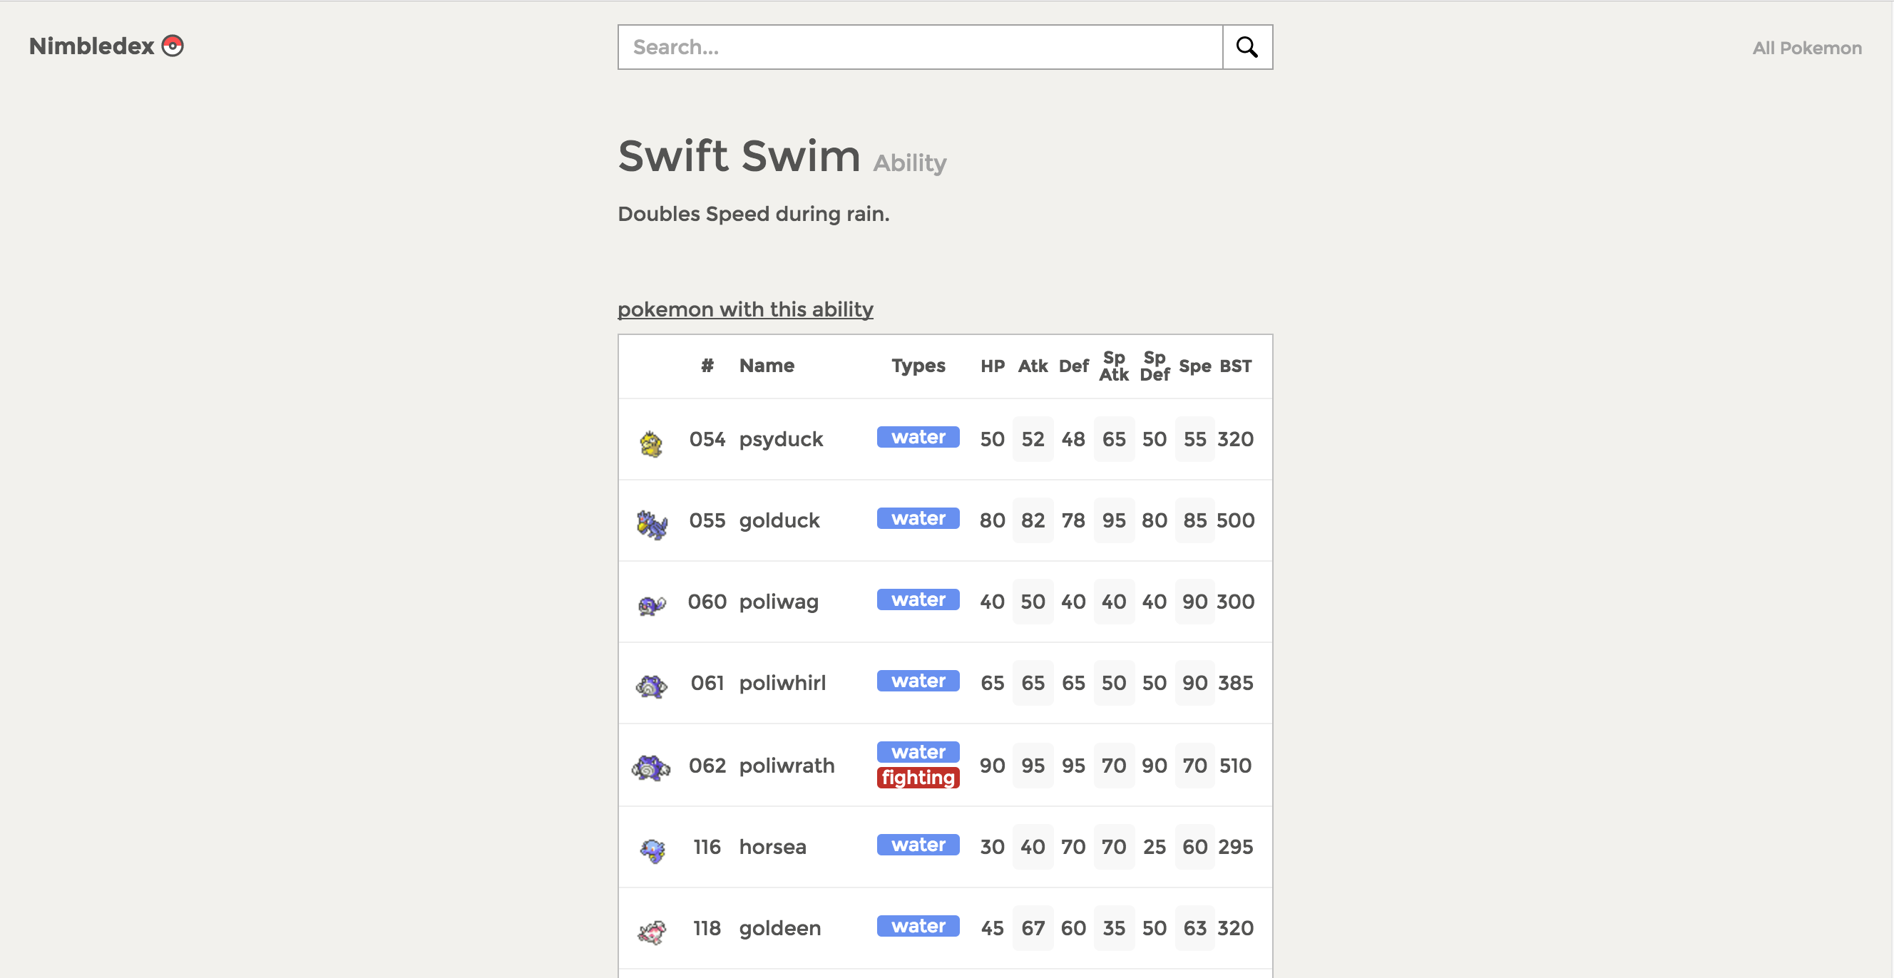
Task: Sort table by Name column header
Action: [x=766, y=365]
